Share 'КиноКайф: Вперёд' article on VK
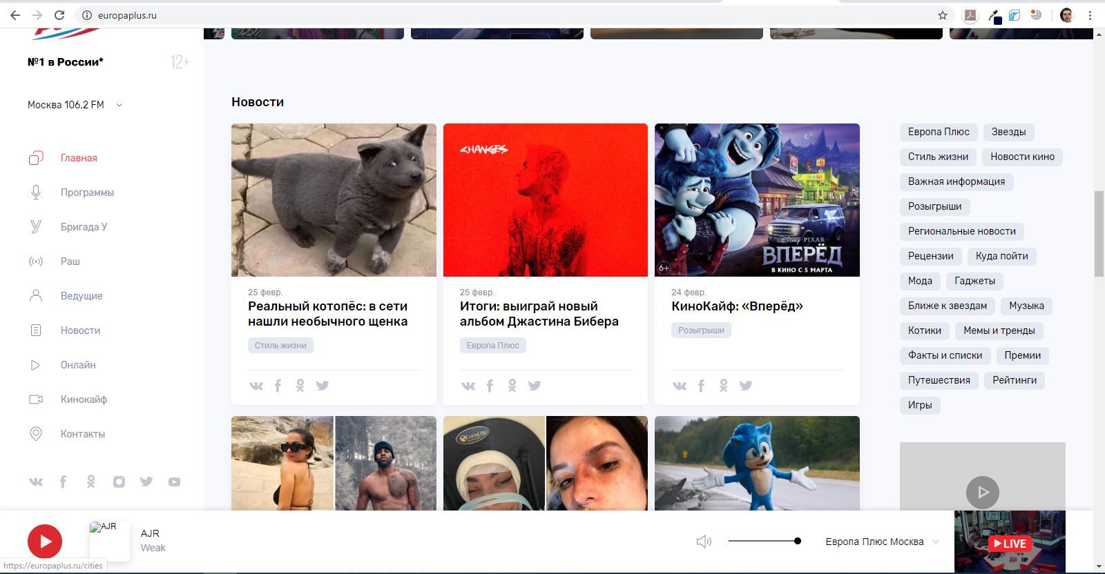Screen dimensions: 1105x574 [x=680, y=386]
